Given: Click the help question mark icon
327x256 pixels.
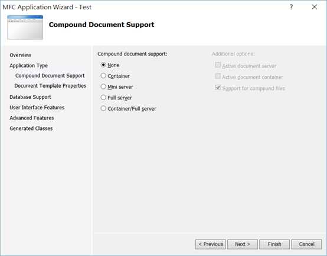Looking at the screenshot, I should click(291, 7).
